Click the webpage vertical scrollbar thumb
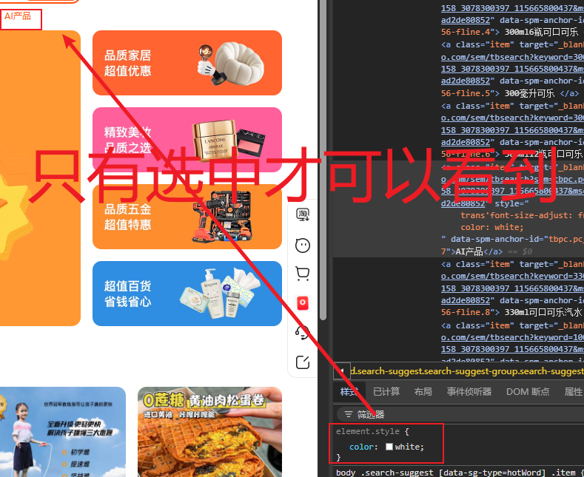Image resolution: width=584 pixels, height=477 pixels. 323,160
